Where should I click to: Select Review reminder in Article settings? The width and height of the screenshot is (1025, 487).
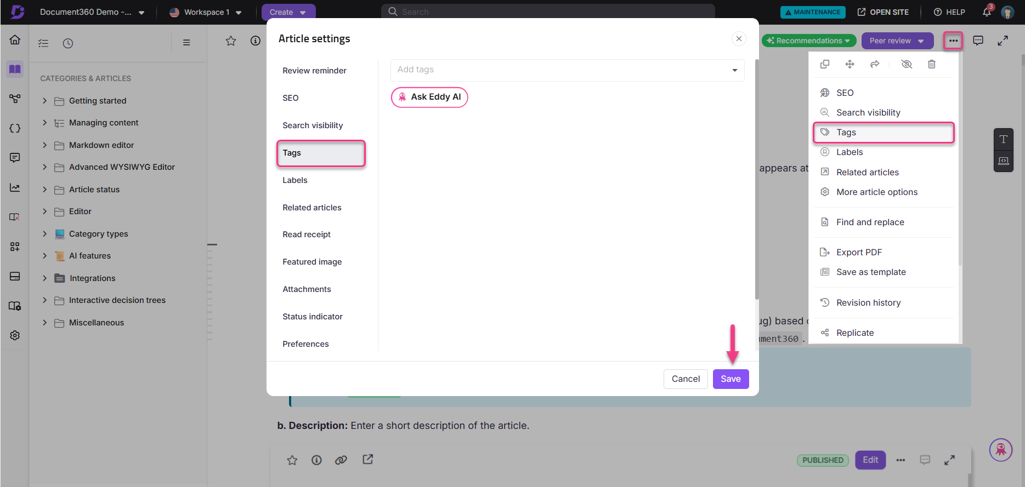(314, 71)
